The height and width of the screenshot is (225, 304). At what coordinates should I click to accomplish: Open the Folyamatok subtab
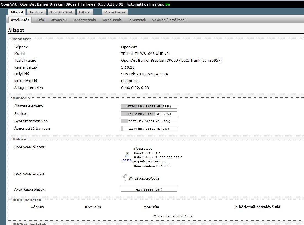tap(137, 20)
